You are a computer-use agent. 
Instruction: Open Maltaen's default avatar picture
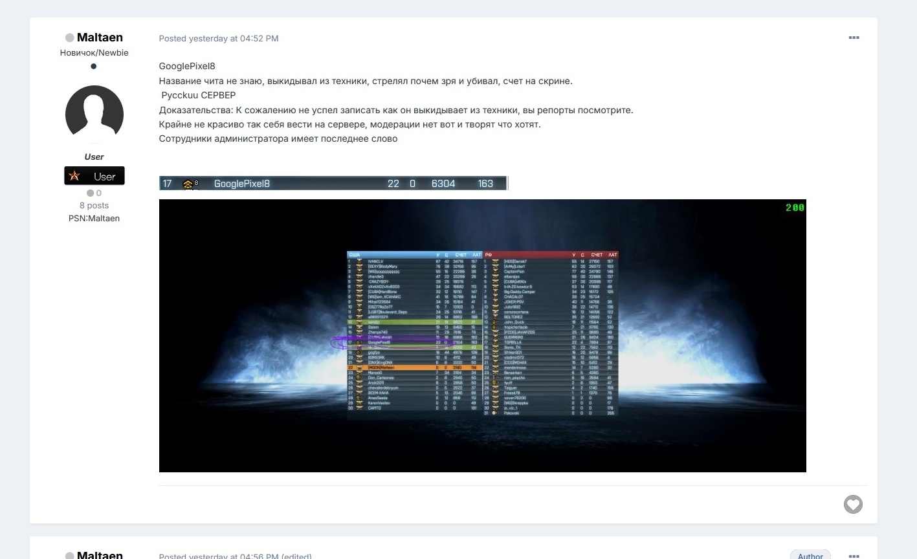coord(94,115)
